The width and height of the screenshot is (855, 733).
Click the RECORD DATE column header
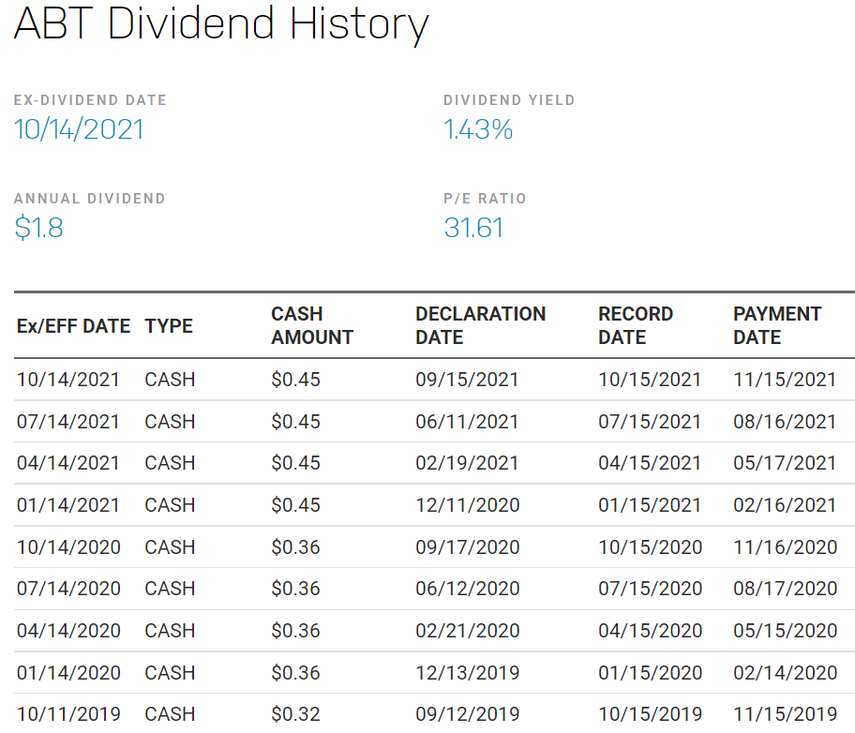click(636, 325)
